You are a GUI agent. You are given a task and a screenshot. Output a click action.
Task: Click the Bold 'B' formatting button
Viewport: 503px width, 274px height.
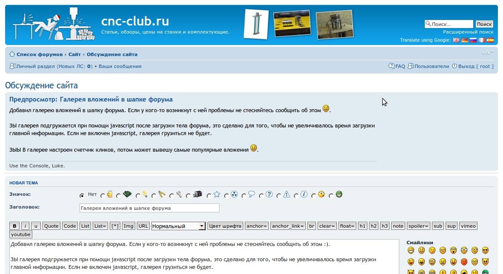click(x=14, y=226)
